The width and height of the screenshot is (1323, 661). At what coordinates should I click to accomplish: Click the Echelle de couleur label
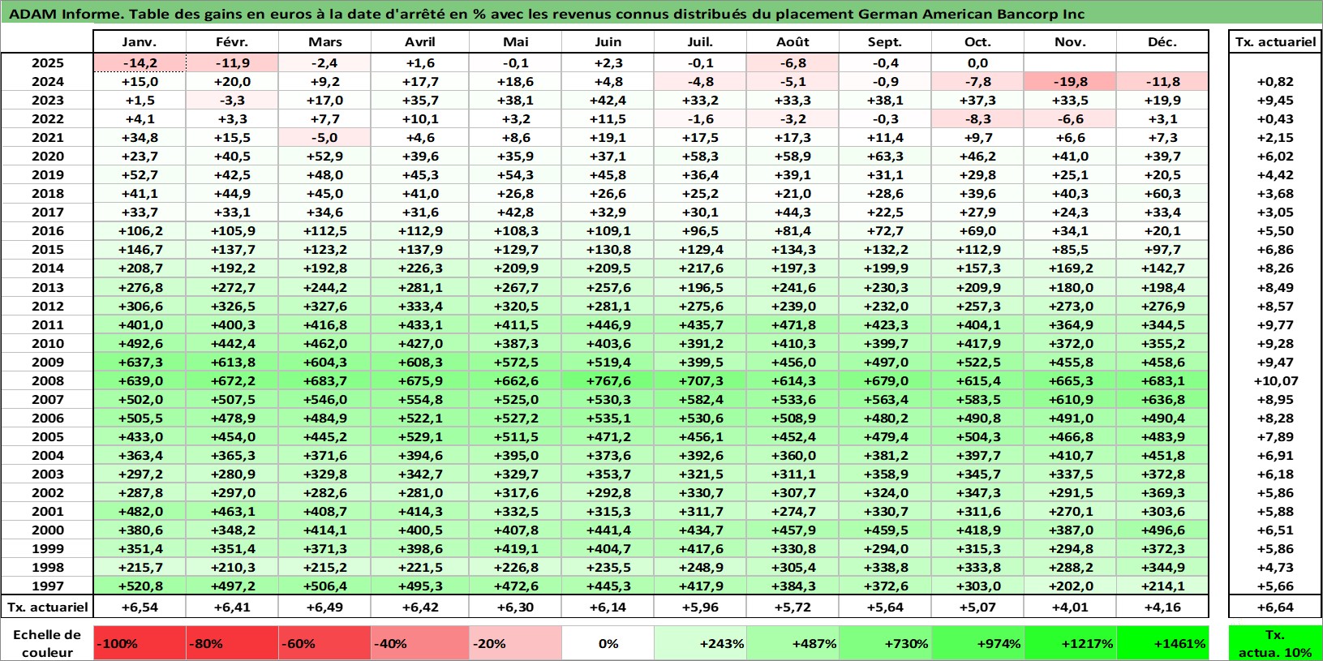[47, 643]
